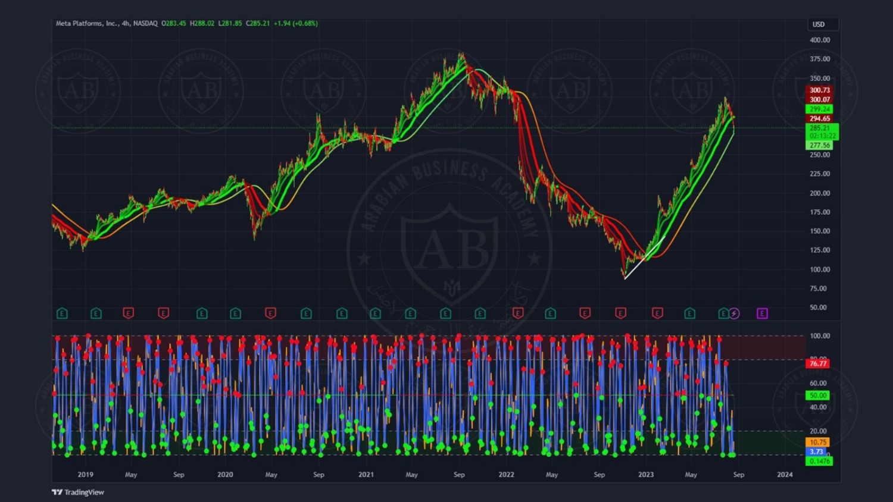893x502 pixels.
Task: Click 225.00 on the price scale
Action: tap(820, 174)
